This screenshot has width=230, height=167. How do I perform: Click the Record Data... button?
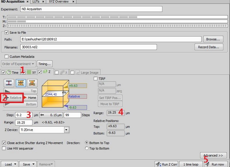pyautogui.click(x=209, y=47)
